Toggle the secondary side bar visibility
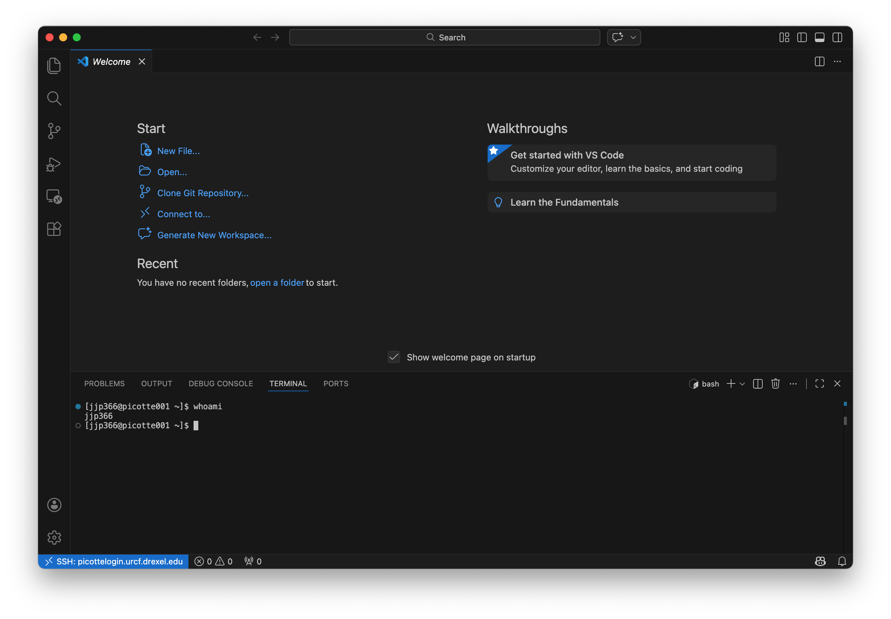The image size is (891, 619). coord(837,37)
